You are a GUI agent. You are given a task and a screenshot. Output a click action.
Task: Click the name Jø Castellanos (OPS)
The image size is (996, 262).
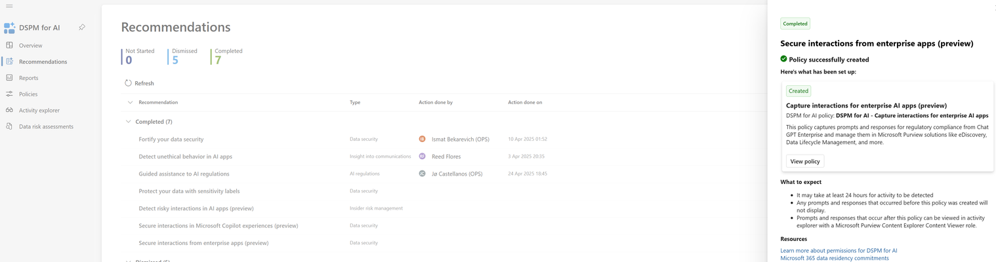coord(457,174)
